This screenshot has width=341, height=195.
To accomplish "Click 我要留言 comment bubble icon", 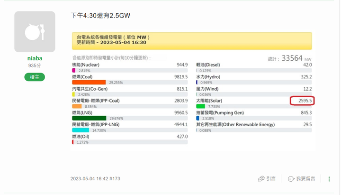I will tap(291, 179).
